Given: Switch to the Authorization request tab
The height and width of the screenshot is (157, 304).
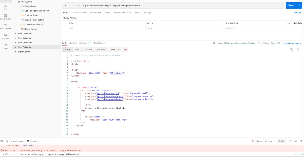Looking at the screenshot, I should 80,12.
